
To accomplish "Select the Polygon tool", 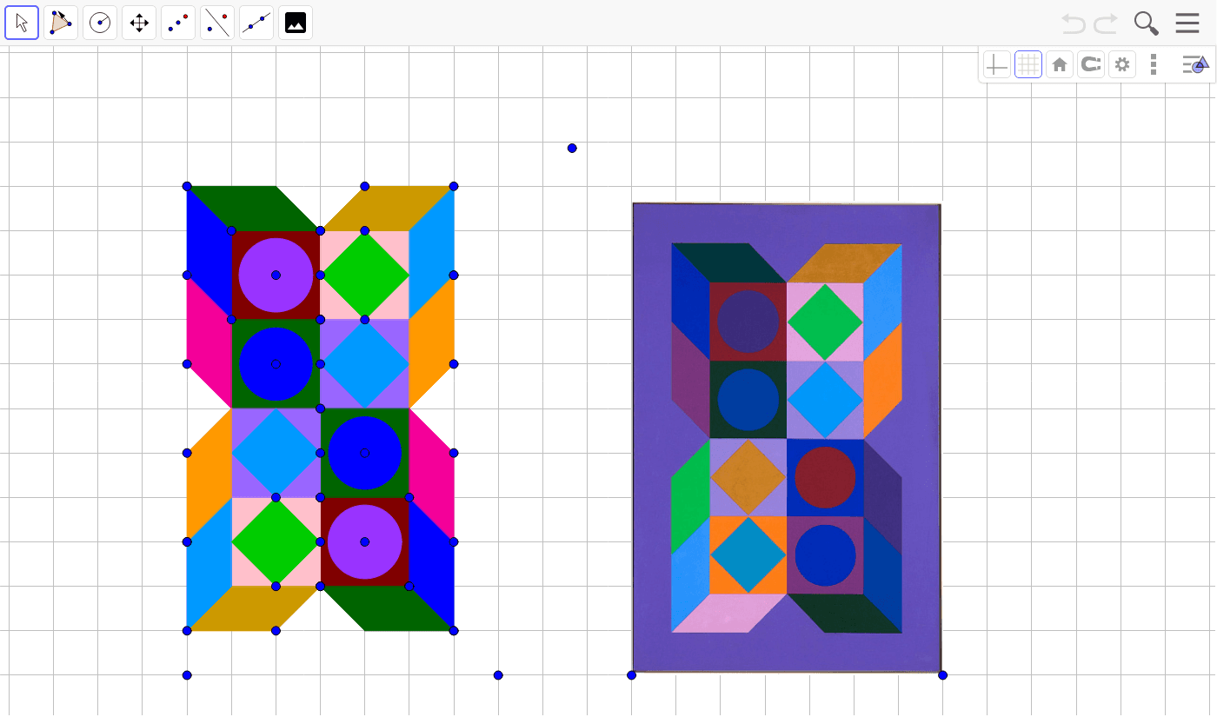I will (61, 23).
